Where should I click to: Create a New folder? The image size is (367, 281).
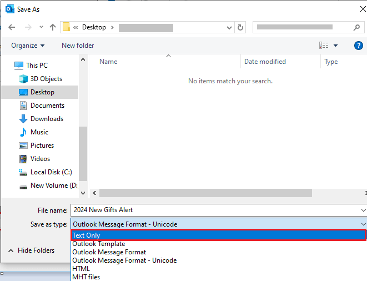pos(78,46)
